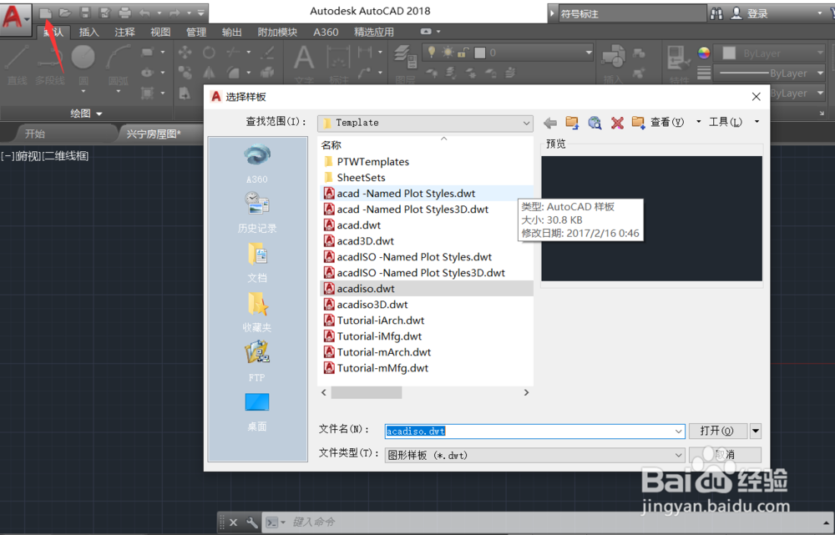Switch to the 注释 Annotate ribbon tab
This screenshot has width=835, height=535.
click(124, 33)
